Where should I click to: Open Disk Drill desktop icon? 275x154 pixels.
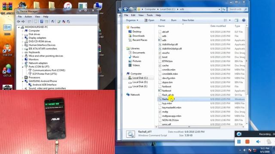[7, 50]
